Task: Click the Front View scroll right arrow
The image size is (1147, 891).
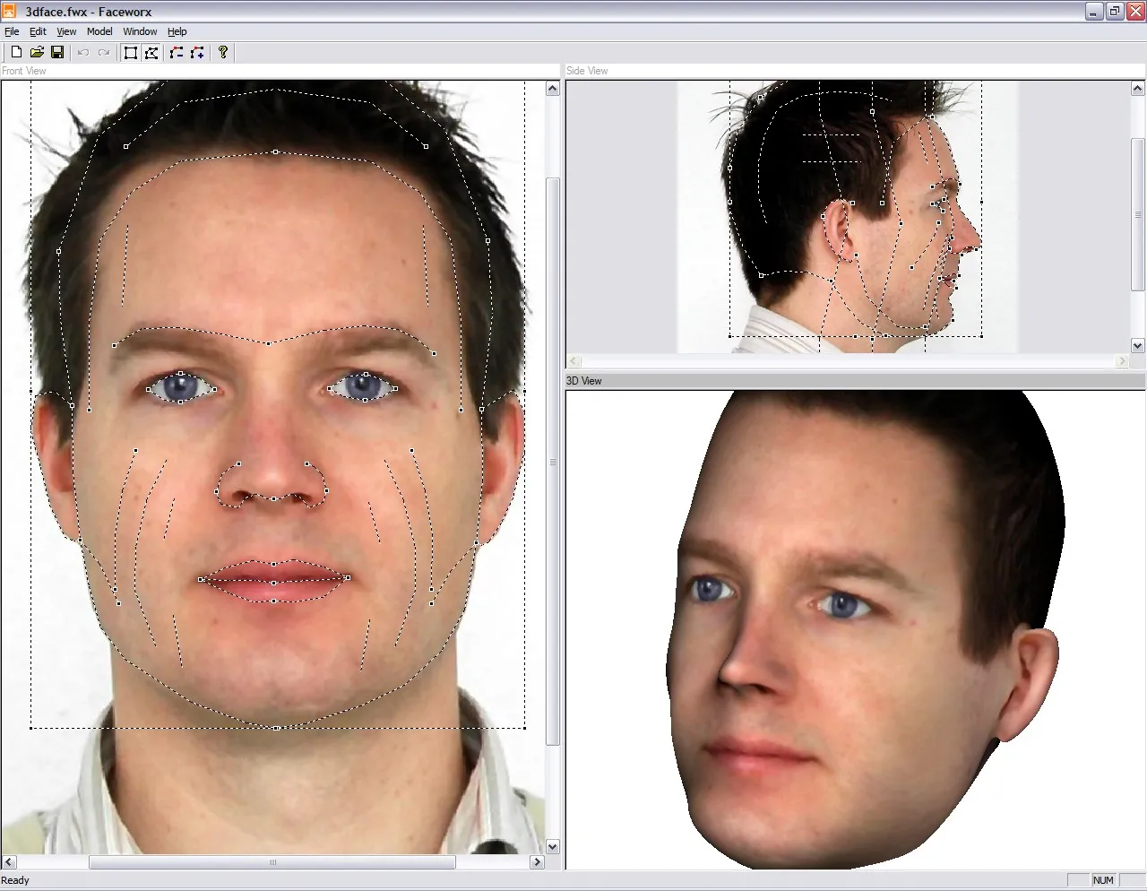Action: click(x=537, y=862)
